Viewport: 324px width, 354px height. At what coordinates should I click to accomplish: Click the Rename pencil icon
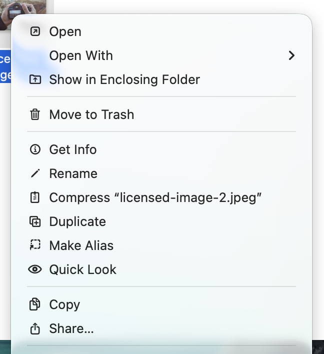point(35,173)
